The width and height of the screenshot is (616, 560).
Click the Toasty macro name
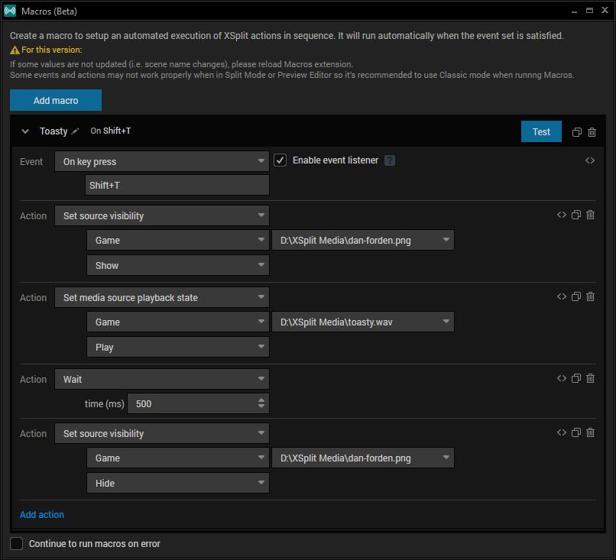click(x=53, y=131)
